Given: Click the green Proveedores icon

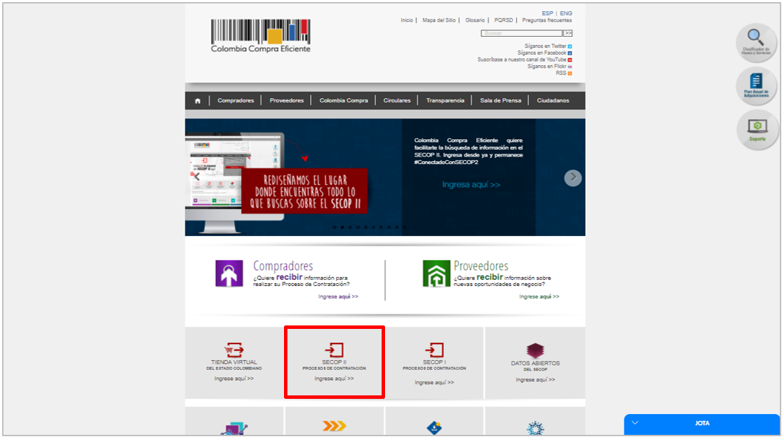Looking at the screenshot, I should [436, 274].
